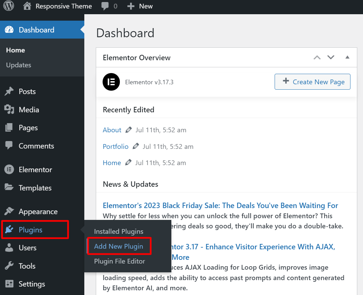Click the edit pencil next to Portfolio
The height and width of the screenshot is (295, 363).
coord(136,146)
